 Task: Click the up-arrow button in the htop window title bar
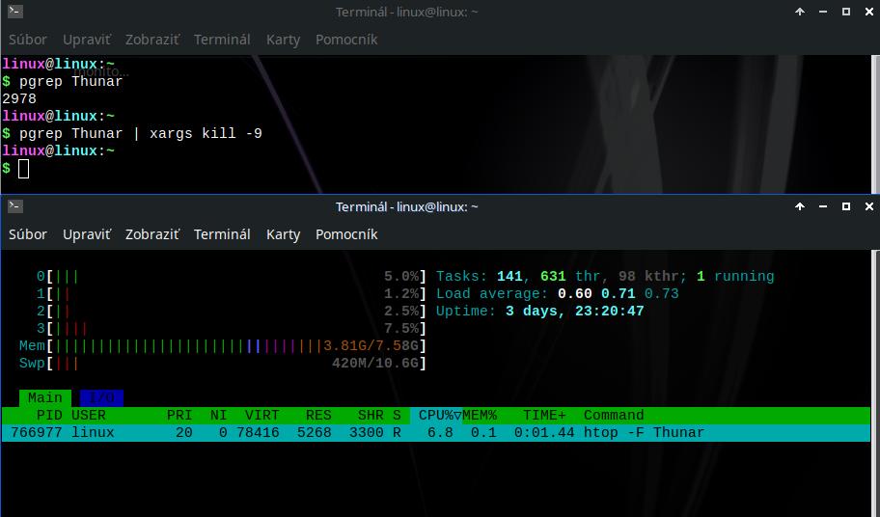point(800,206)
